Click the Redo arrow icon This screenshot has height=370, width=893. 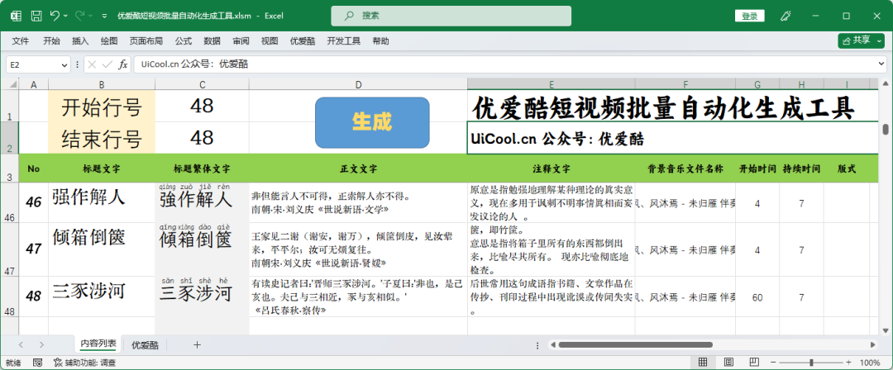click(x=79, y=16)
